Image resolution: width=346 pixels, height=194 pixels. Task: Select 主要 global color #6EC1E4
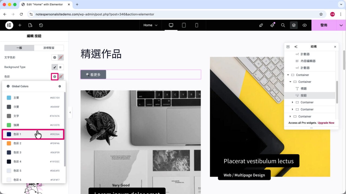click(x=33, y=98)
